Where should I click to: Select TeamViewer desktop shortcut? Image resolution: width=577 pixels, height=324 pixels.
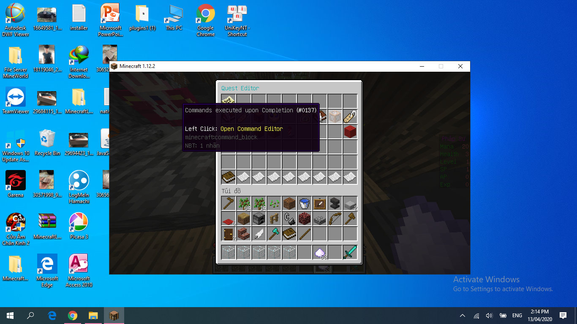click(x=16, y=100)
